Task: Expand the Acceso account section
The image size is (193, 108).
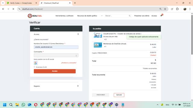Action: pyautogui.click(x=56, y=34)
